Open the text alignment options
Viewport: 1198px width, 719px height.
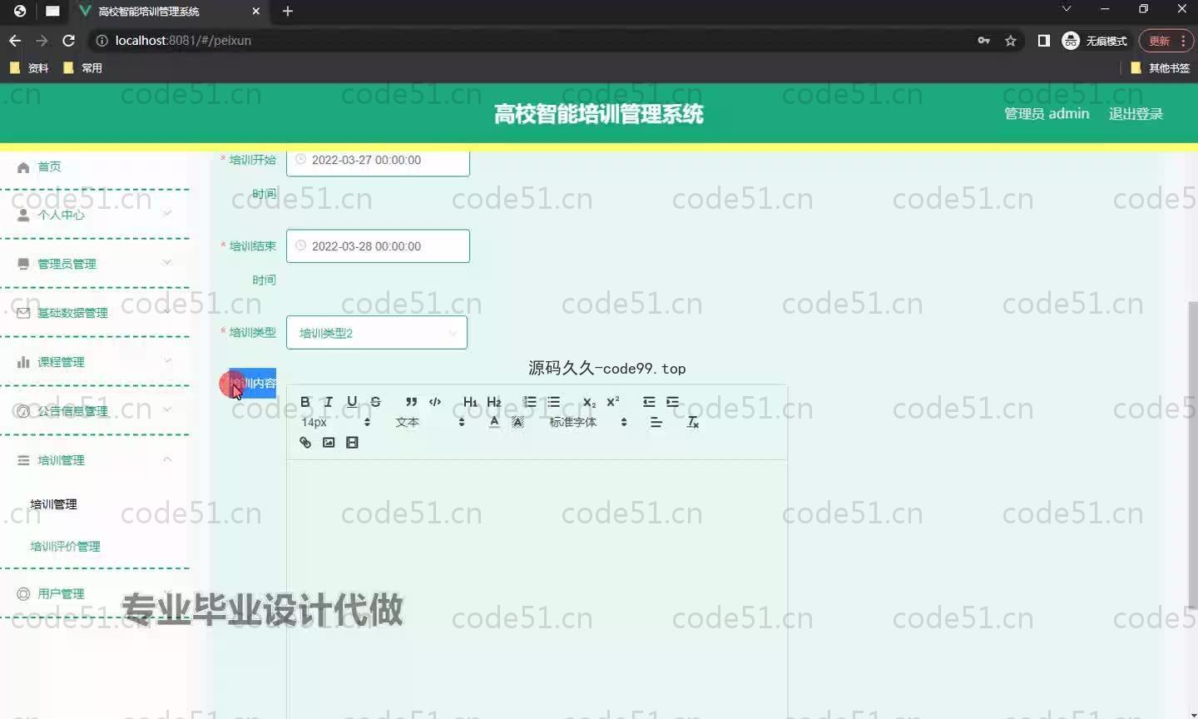click(656, 422)
